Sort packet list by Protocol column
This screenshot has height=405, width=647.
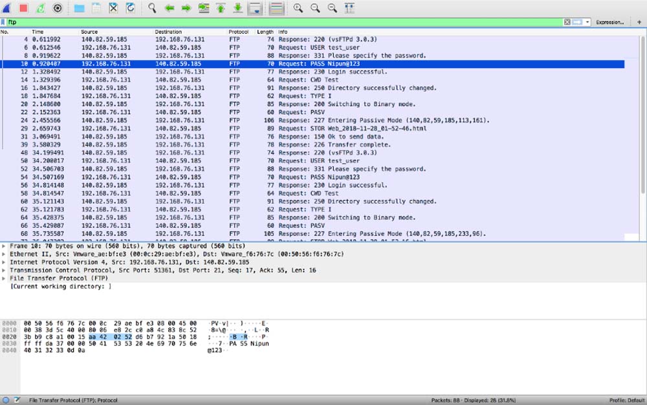click(238, 32)
